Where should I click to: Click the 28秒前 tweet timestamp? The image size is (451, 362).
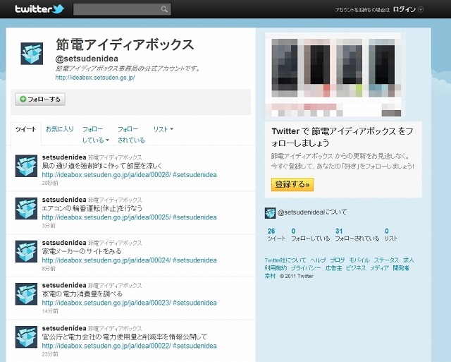coord(50,183)
